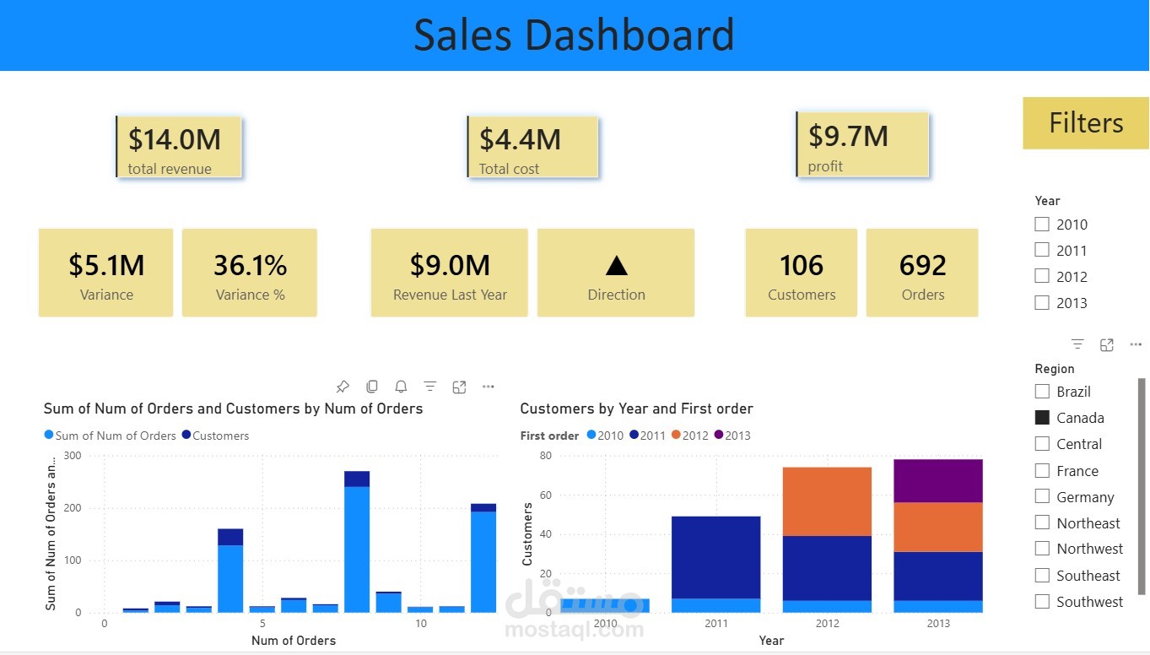The image size is (1150, 655).
Task: Click the 692 Orders card
Action: pyautogui.click(x=922, y=273)
